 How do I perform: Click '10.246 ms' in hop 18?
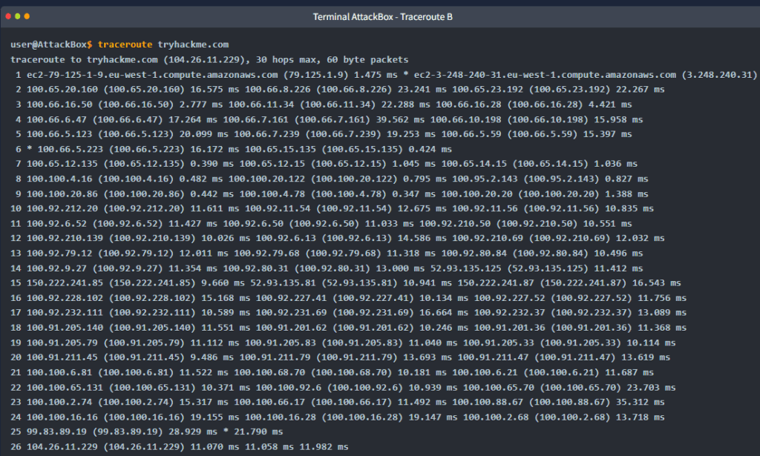[444, 328]
